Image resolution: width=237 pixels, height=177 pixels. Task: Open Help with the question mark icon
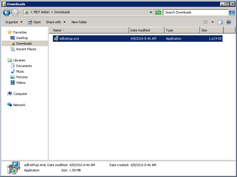tap(228, 22)
